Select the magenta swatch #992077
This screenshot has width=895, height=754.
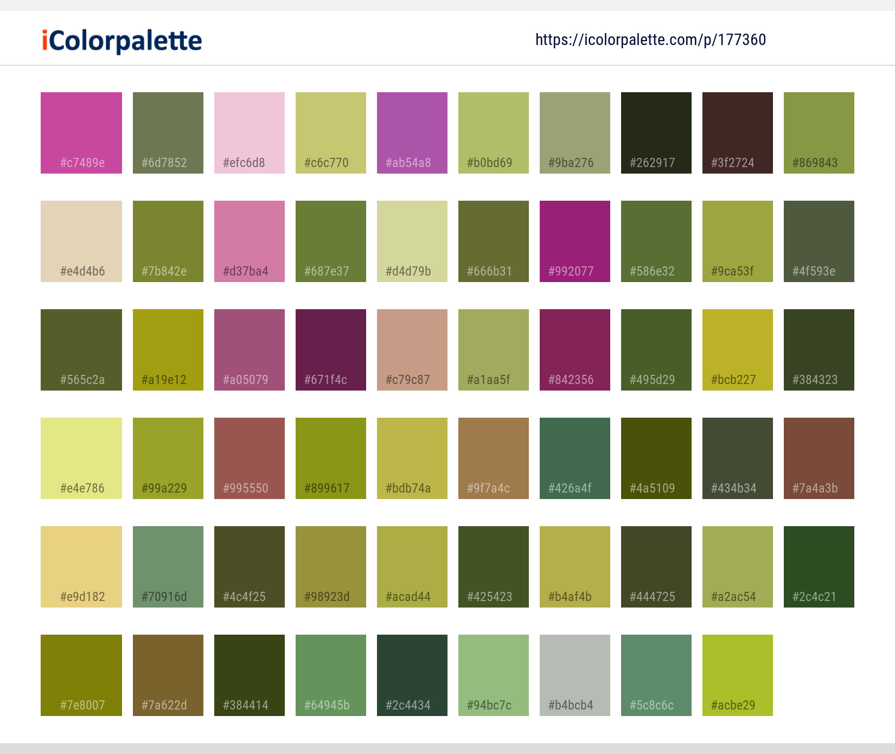click(574, 241)
